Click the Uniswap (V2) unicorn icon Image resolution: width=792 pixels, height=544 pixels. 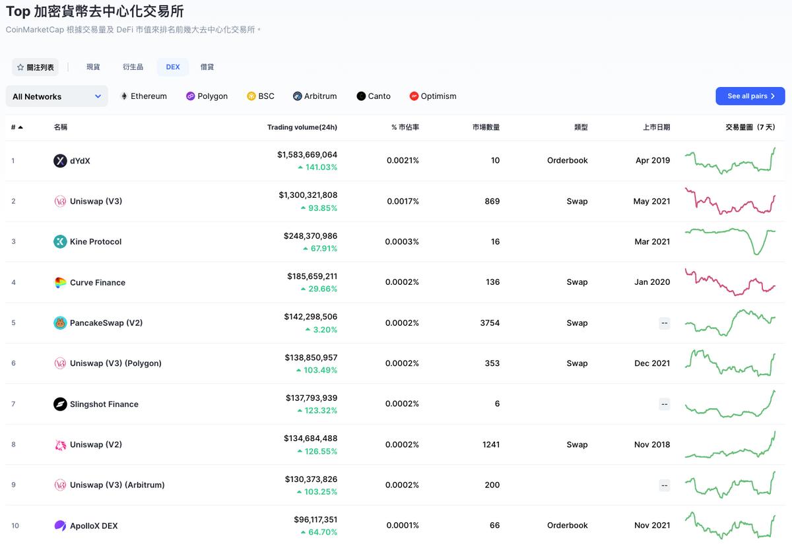click(60, 444)
